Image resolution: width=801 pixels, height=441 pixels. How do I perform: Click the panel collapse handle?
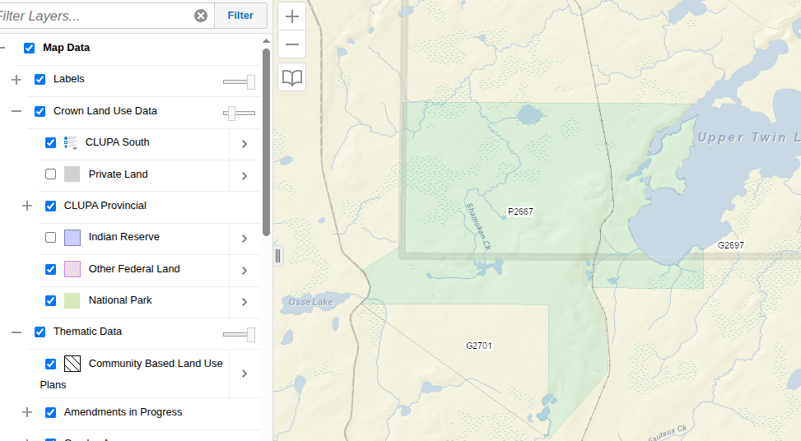278,256
